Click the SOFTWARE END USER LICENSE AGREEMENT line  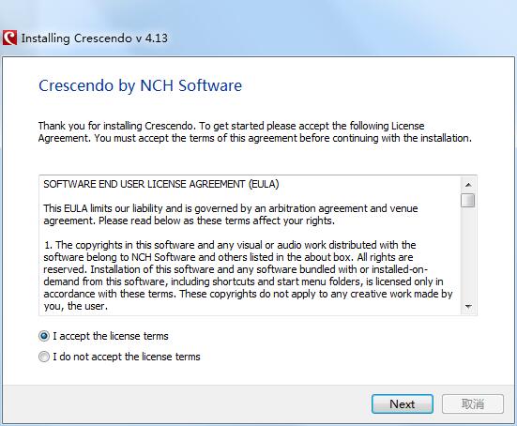click(x=161, y=184)
